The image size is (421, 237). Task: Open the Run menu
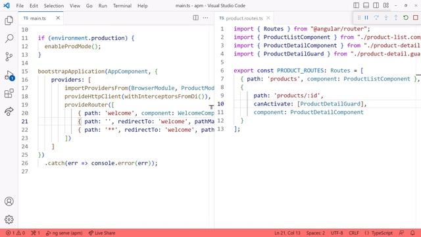(x=103, y=6)
